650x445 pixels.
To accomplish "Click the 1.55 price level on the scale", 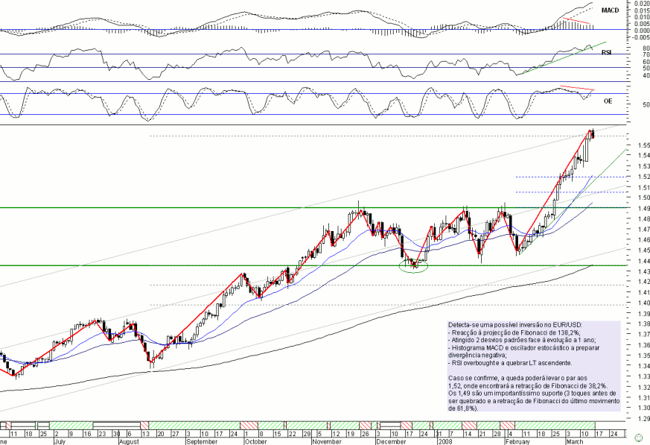I will (644, 145).
